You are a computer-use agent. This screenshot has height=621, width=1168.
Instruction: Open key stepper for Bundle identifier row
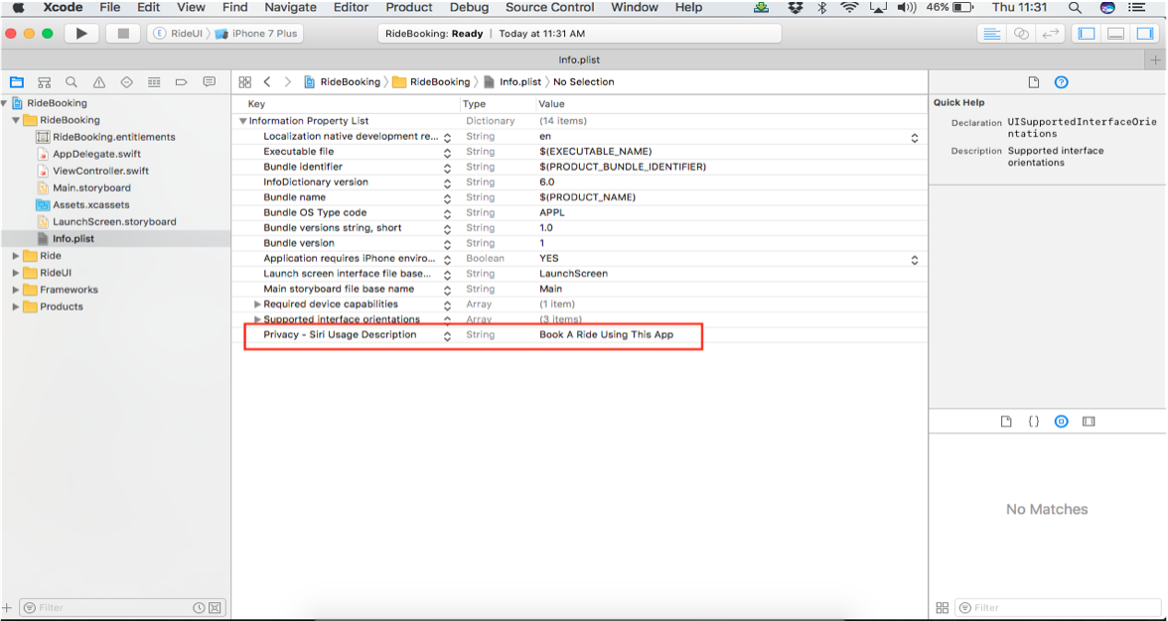point(447,168)
